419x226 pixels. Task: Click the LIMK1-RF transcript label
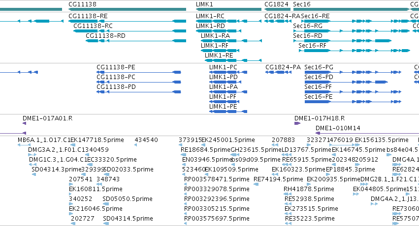click(x=215, y=46)
